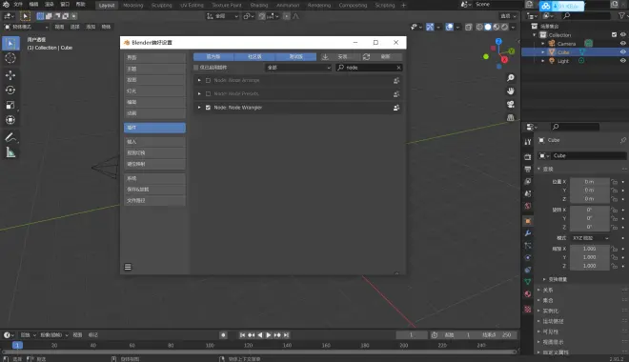
Task: Hide the Cube with its eye icon
Action: (623, 52)
